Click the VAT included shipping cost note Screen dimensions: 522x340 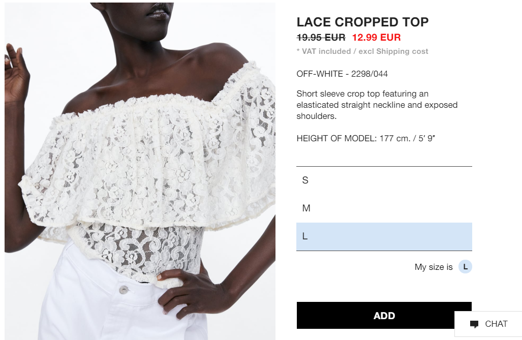click(362, 51)
